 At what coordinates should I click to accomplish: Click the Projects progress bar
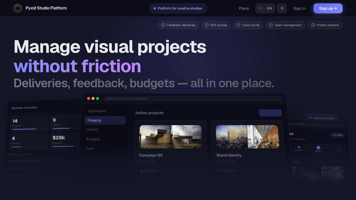pyautogui.click(x=29, y=129)
